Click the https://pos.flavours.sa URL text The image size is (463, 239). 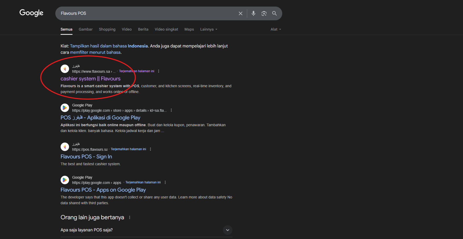click(90, 149)
